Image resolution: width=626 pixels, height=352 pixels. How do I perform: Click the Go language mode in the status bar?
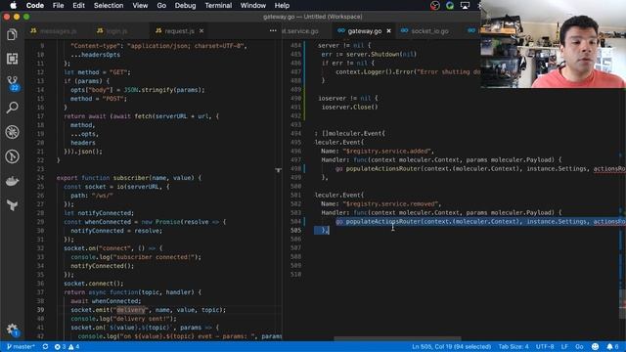[x=579, y=346]
